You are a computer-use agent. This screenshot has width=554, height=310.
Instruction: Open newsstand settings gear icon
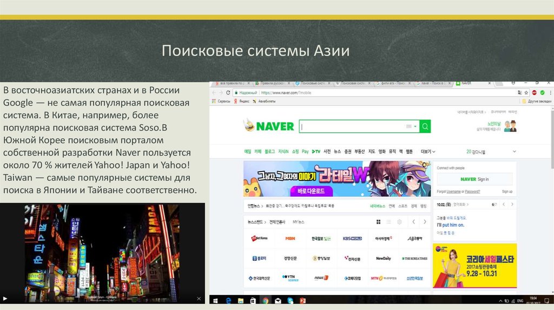[x=399, y=222]
